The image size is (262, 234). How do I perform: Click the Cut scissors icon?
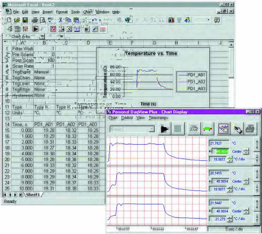click(60, 20)
